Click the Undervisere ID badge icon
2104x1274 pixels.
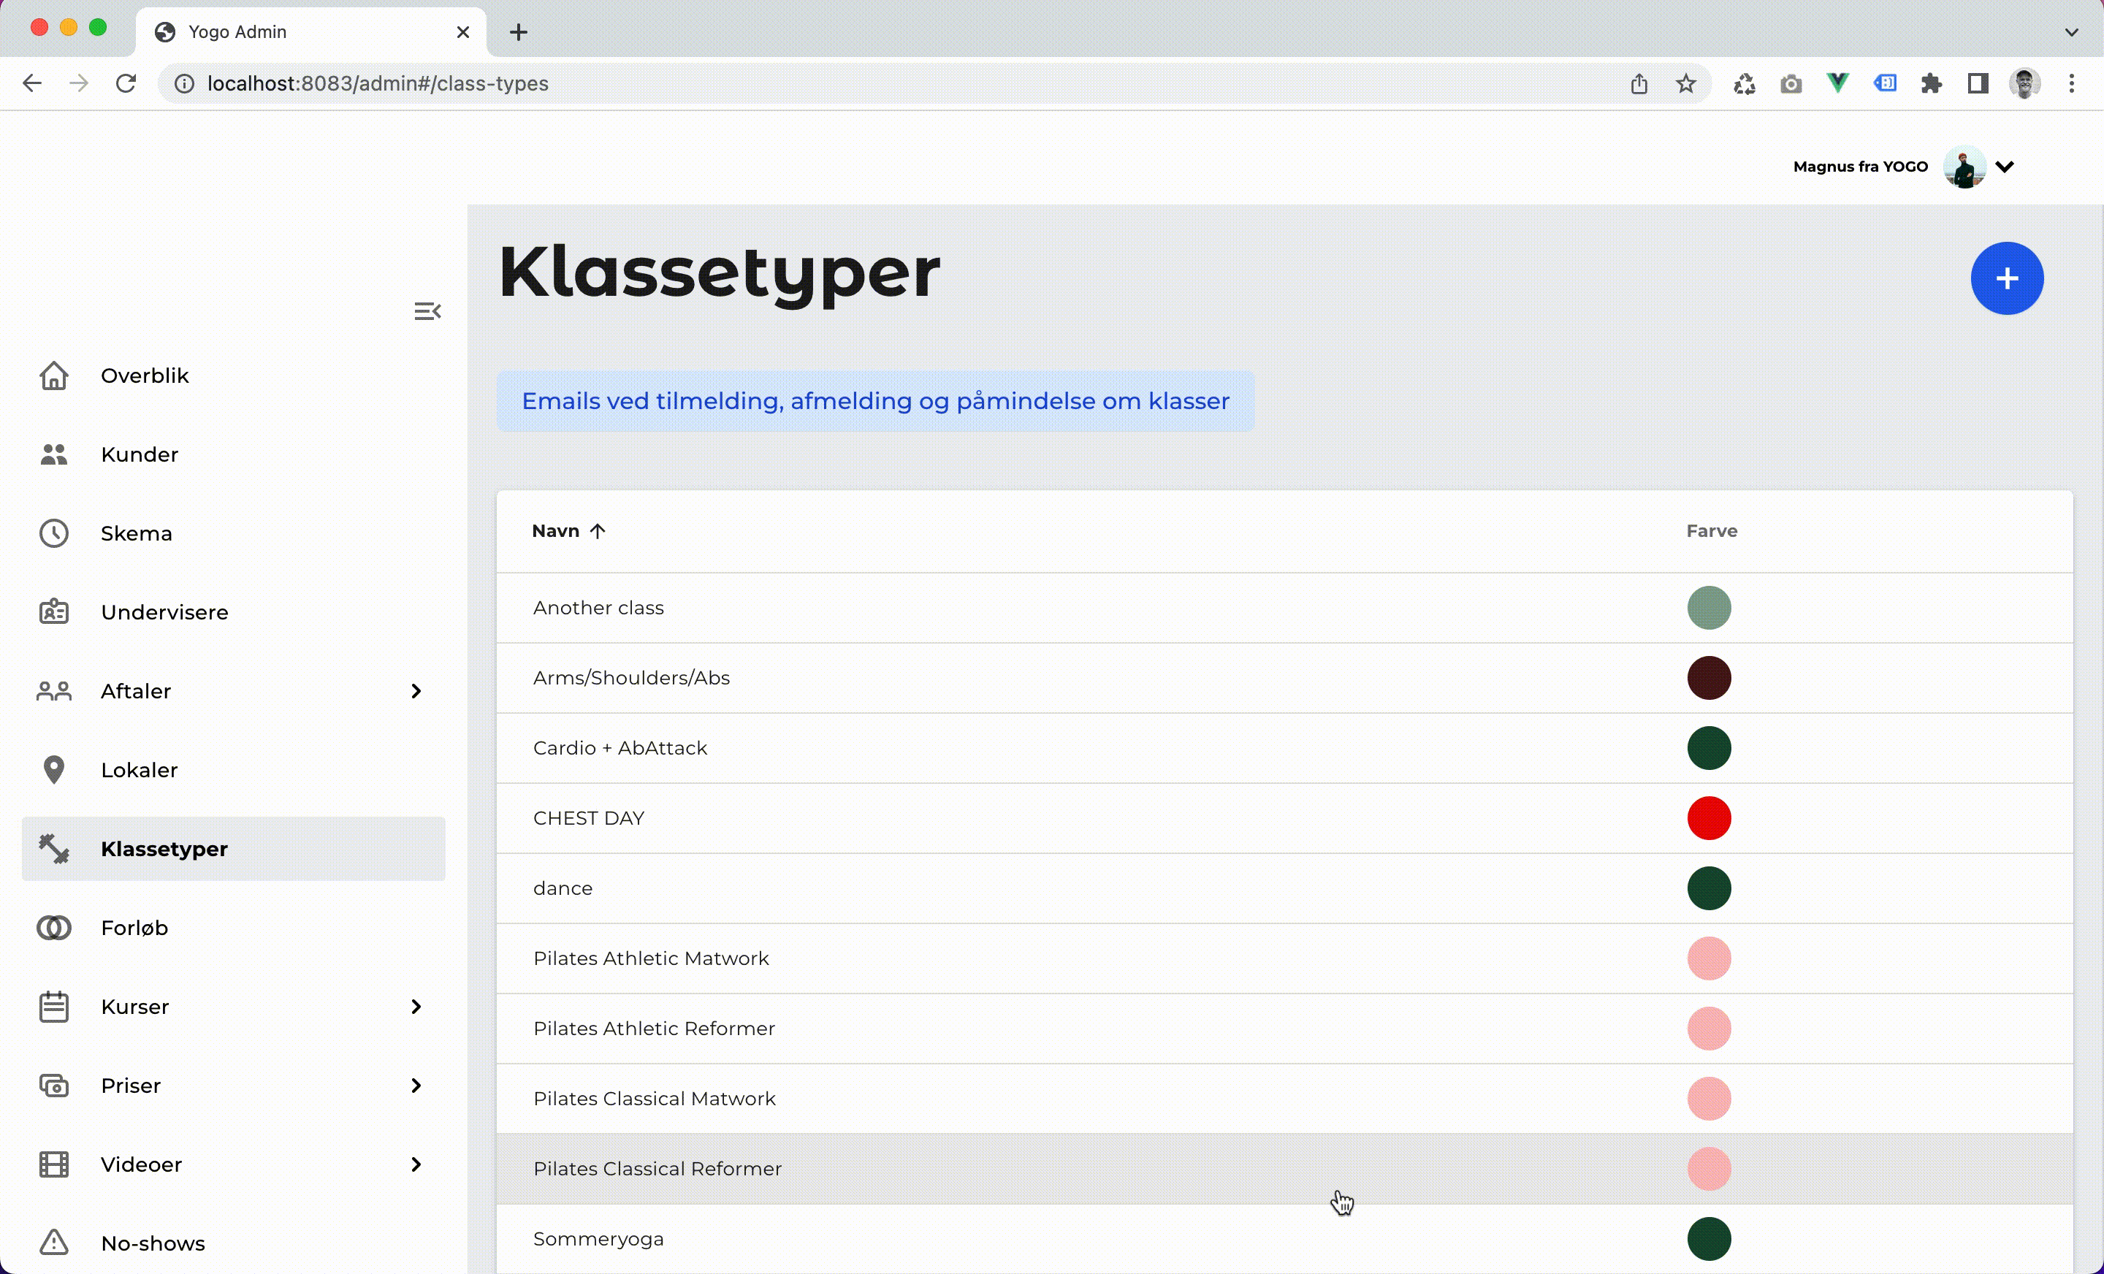click(x=54, y=612)
